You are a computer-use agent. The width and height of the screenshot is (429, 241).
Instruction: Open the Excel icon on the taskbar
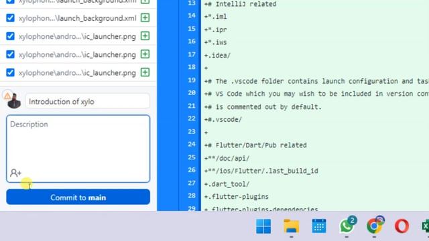(425, 226)
